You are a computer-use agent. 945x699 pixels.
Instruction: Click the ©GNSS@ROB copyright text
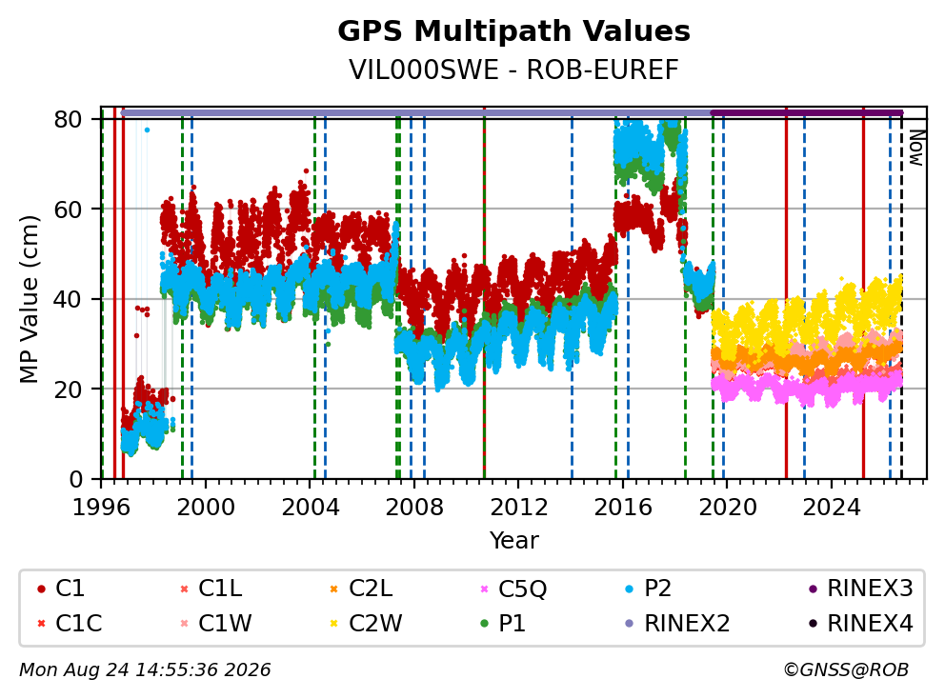tap(846, 670)
